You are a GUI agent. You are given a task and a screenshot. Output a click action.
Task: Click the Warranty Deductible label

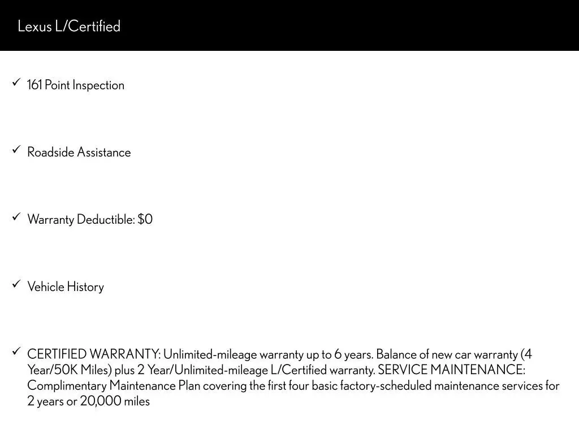[81, 220]
